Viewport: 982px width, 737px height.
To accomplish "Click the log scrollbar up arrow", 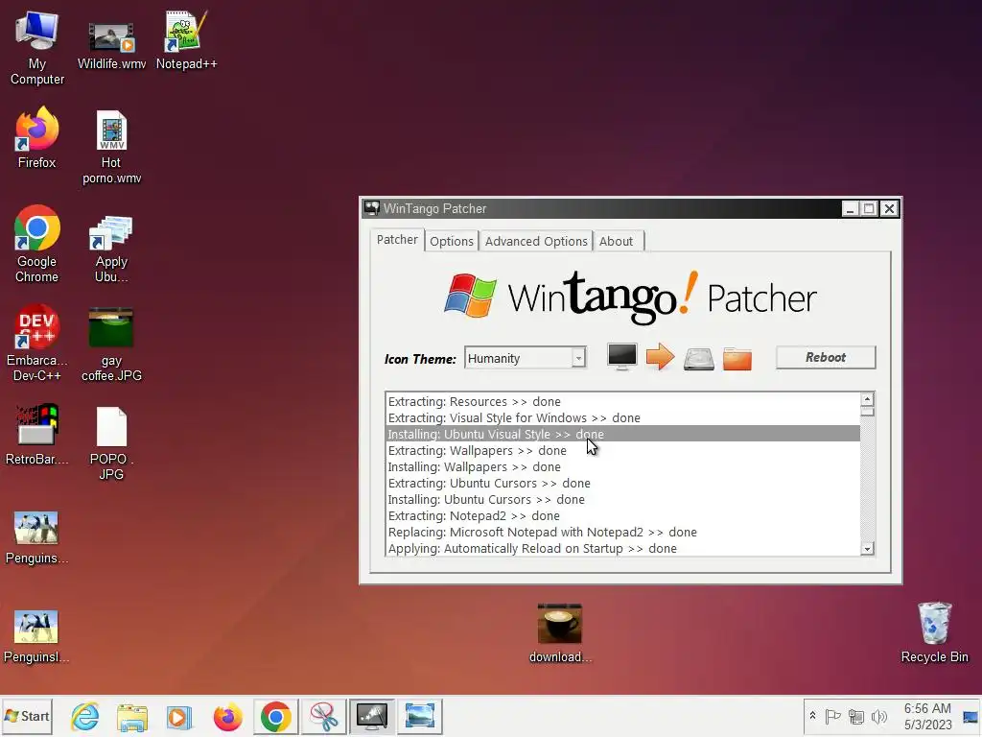I will (867, 399).
